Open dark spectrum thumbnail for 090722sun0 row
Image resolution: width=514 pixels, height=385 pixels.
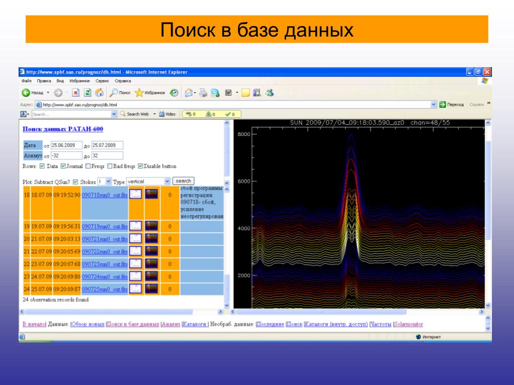click(x=152, y=251)
